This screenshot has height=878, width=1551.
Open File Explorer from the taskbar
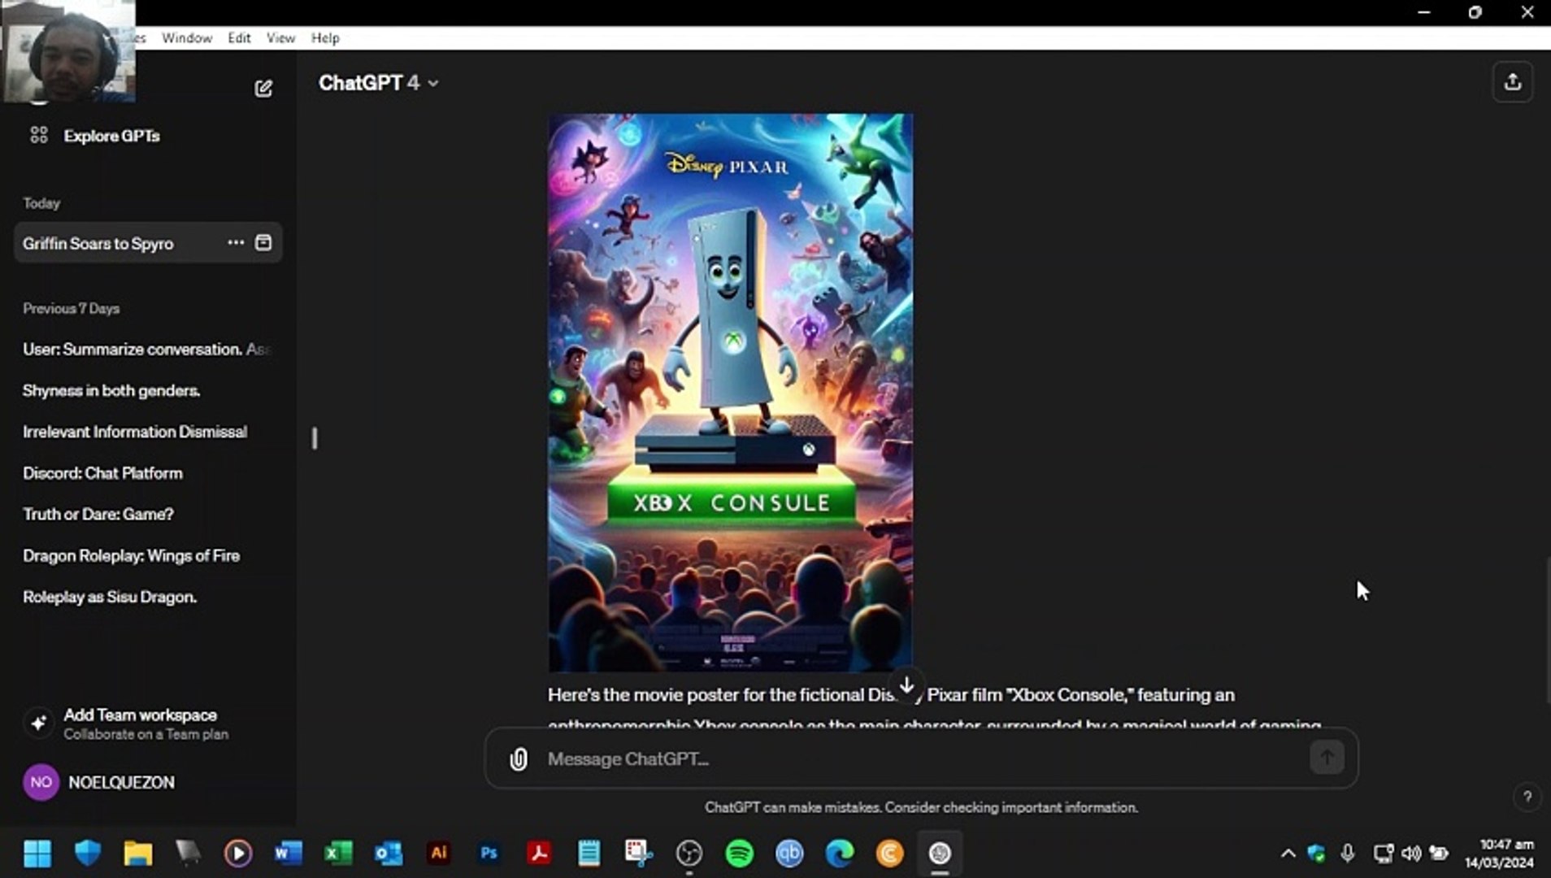click(138, 853)
